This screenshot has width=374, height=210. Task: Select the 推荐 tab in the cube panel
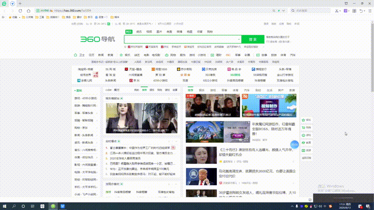coord(144,90)
